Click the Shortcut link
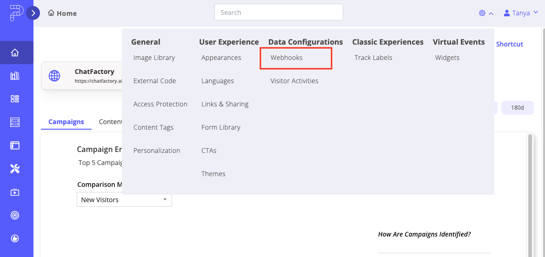Screen dimensions: 545x257 pyautogui.click(x=509, y=44)
